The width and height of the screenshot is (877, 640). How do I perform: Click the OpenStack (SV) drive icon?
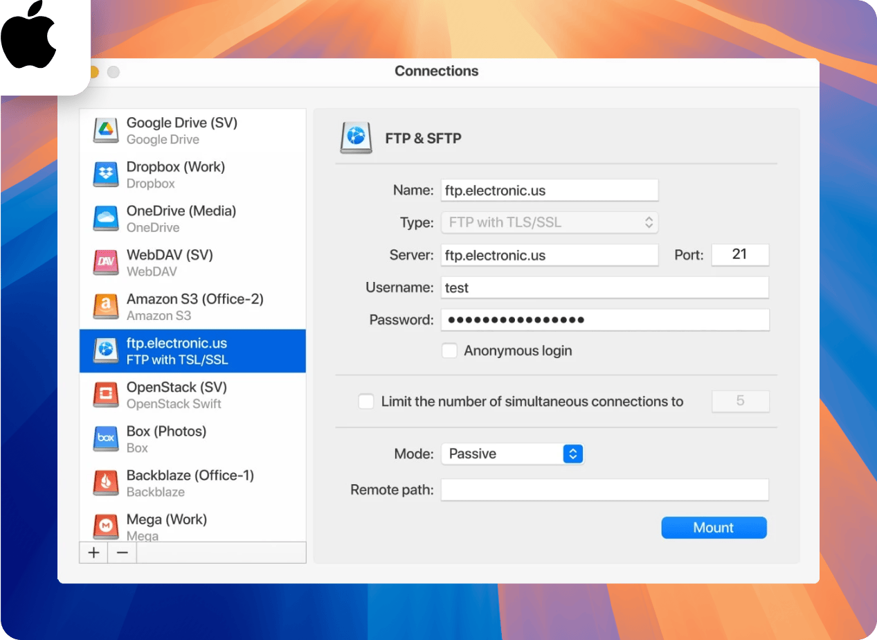click(105, 395)
